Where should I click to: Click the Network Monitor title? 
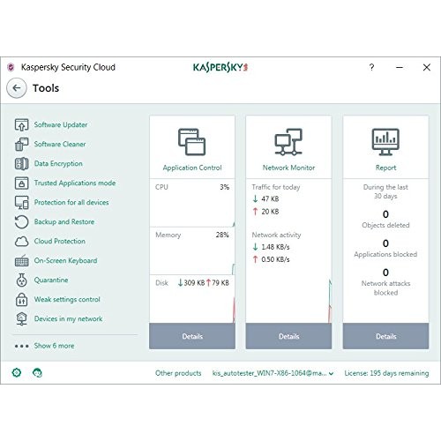point(288,168)
